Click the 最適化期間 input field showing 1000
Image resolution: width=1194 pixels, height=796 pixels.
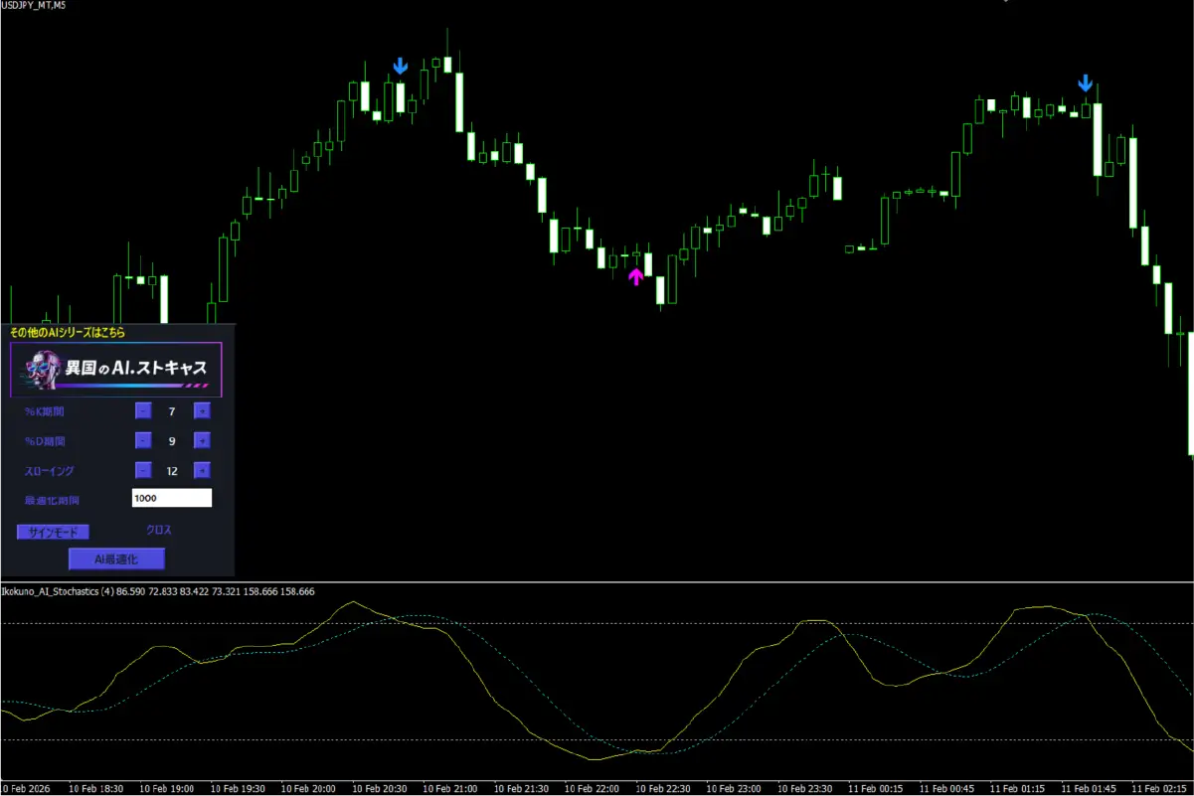[x=171, y=499]
